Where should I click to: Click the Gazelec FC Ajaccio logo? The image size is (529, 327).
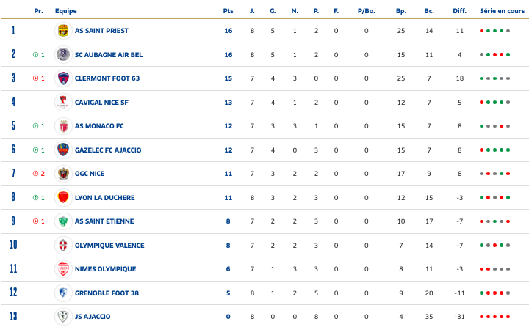pos(62,150)
